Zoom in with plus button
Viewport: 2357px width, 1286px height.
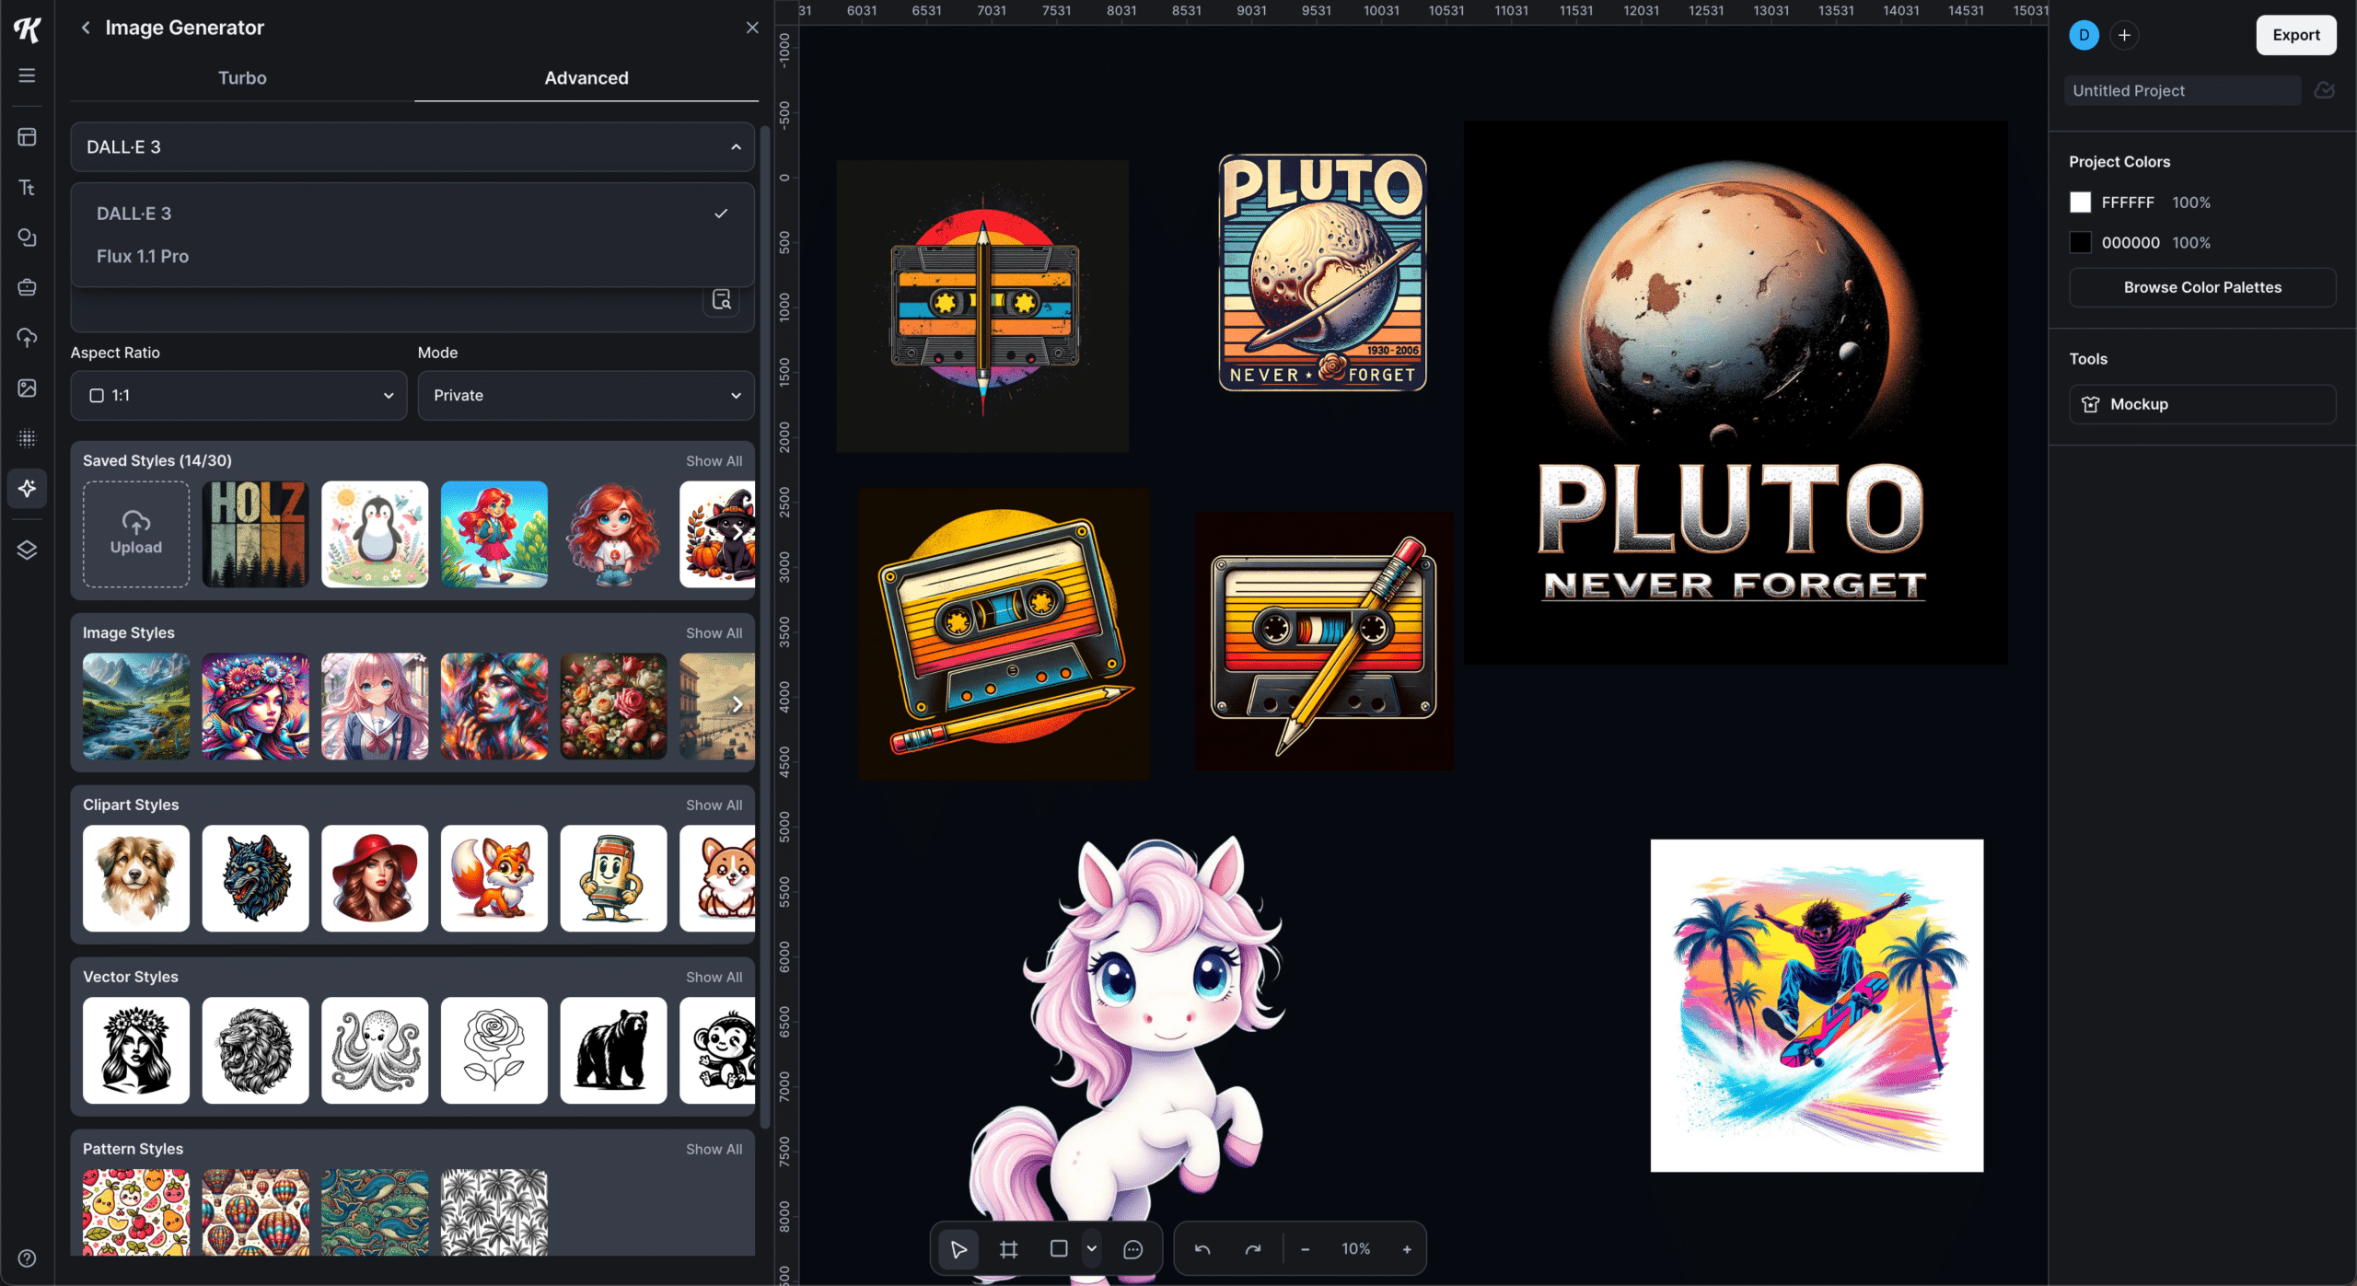pos(1407,1249)
